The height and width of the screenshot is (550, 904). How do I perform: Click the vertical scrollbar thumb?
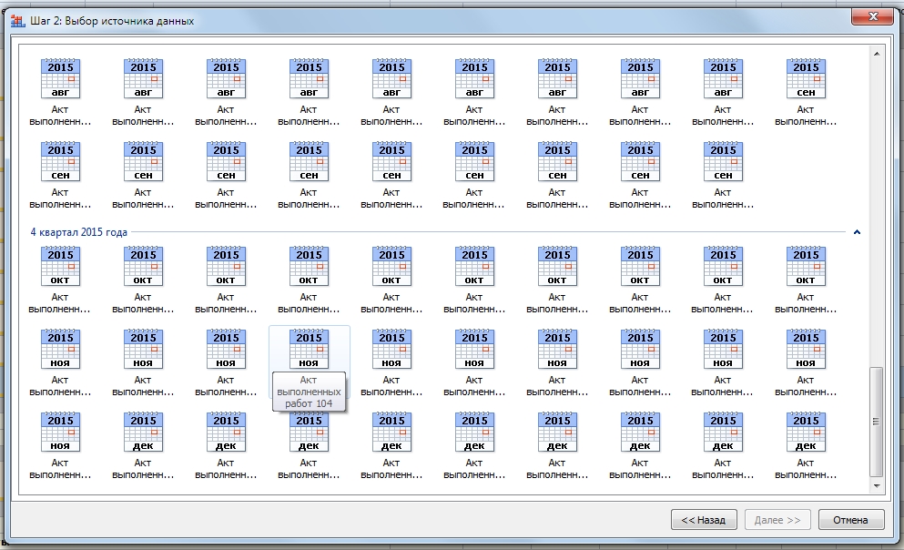click(877, 422)
